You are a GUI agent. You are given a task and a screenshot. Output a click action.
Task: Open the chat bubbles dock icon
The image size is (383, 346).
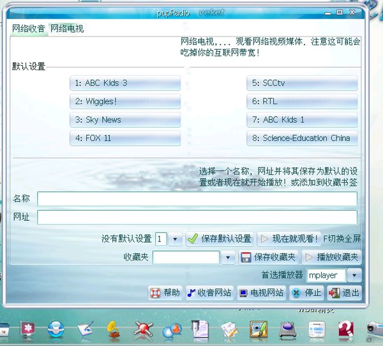click(x=172, y=331)
